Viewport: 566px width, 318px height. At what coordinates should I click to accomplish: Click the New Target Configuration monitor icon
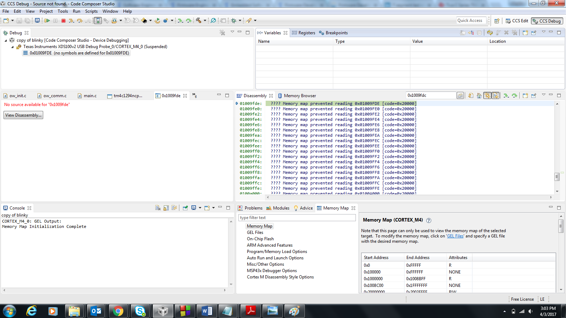pos(37,21)
